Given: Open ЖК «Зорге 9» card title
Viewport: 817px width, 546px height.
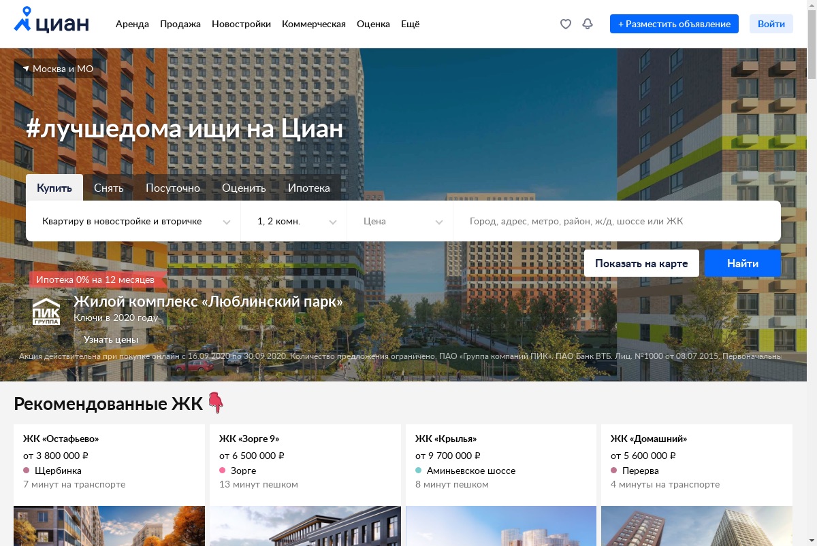Looking at the screenshot, I should coord(249,439).
